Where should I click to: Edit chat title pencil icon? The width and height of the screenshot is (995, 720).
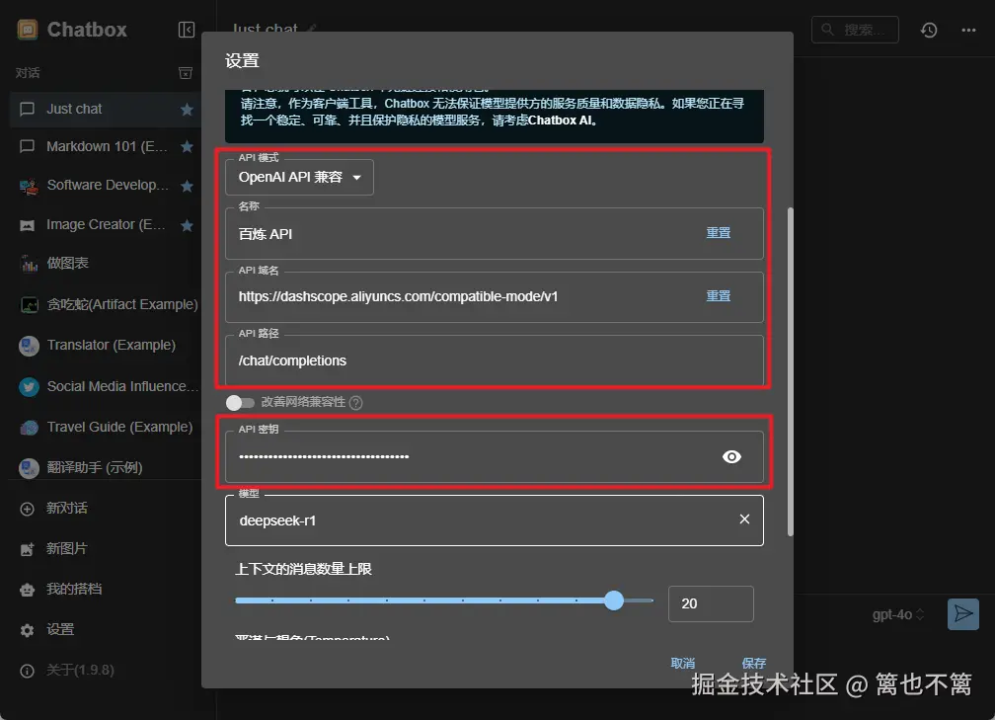tap(312, 29)
